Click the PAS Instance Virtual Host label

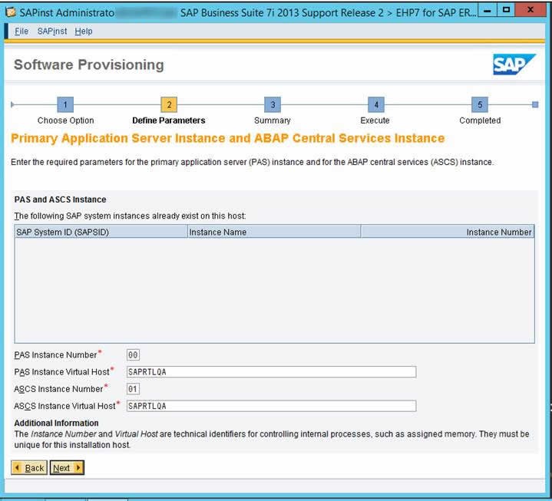(61, 372)
